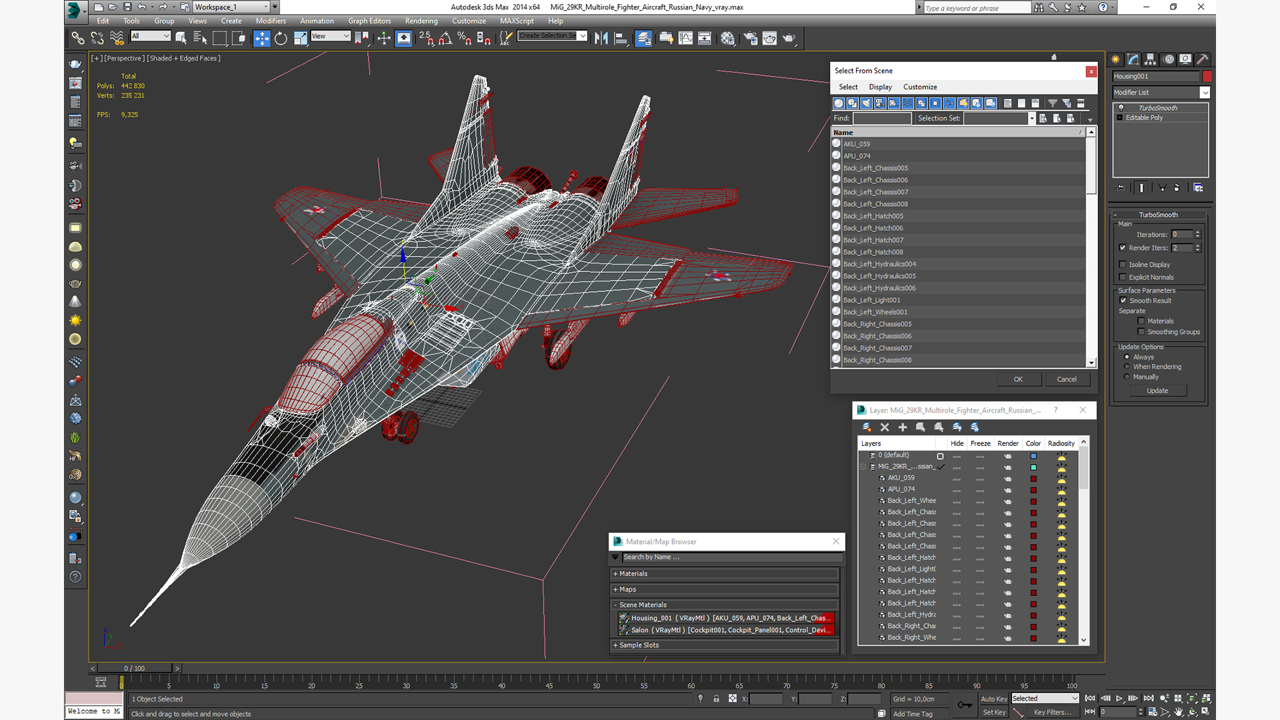Toggle Angle Snap in main toolbar
Image resolution: width=1280 pixels, height=720 pixels.
[x=445, y=38]
